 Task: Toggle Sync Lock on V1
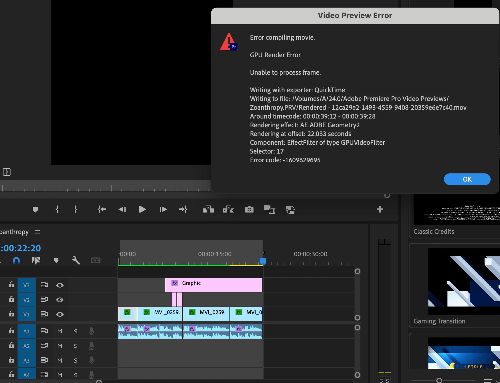(44, 314)
